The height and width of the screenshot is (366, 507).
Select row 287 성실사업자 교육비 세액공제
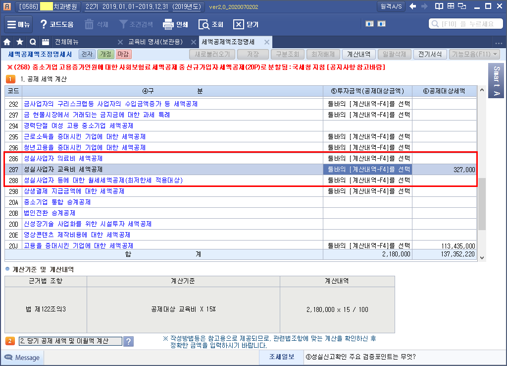[241, 170]
